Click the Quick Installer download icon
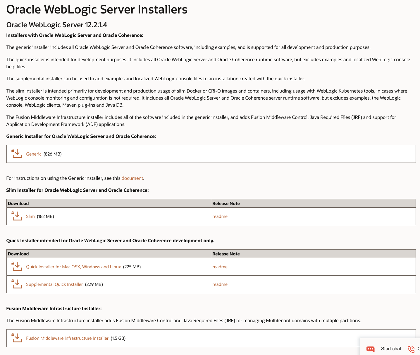This screenshot has height=355, width=420. 17,267
